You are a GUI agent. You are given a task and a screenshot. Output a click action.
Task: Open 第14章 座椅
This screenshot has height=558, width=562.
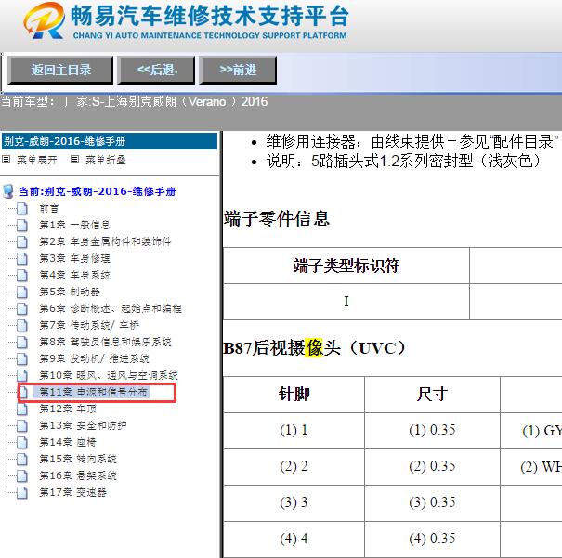coord(68,442)
